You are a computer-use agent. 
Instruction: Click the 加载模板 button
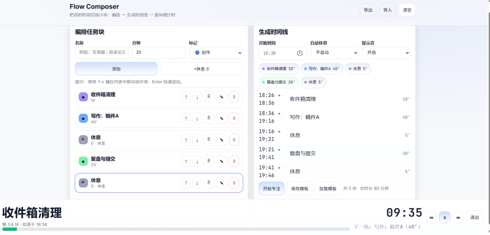[x=328, y=188]
